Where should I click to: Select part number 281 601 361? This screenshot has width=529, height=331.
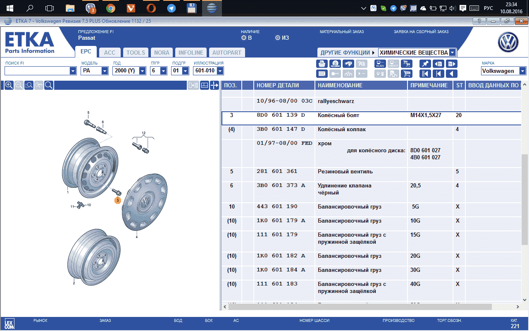coord(277,171)
